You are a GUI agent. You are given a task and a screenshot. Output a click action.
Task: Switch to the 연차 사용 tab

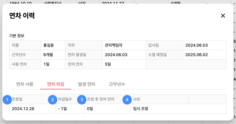(25, 84)
